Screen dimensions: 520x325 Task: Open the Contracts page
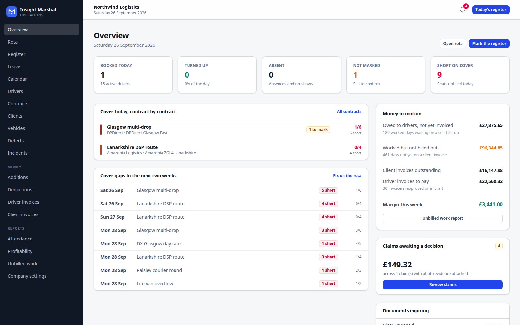[x=42, y=104]
